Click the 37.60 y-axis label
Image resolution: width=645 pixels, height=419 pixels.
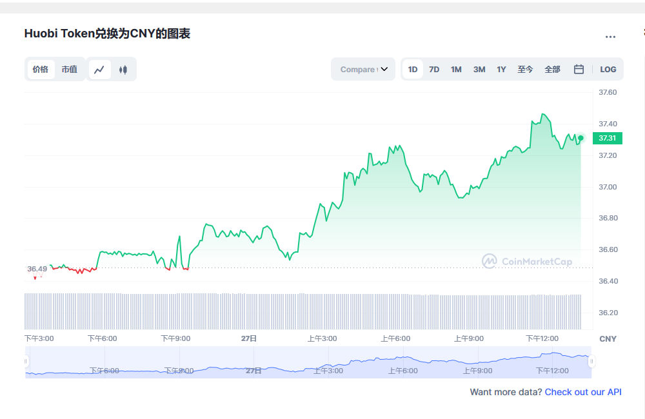(x=608, y=92)
